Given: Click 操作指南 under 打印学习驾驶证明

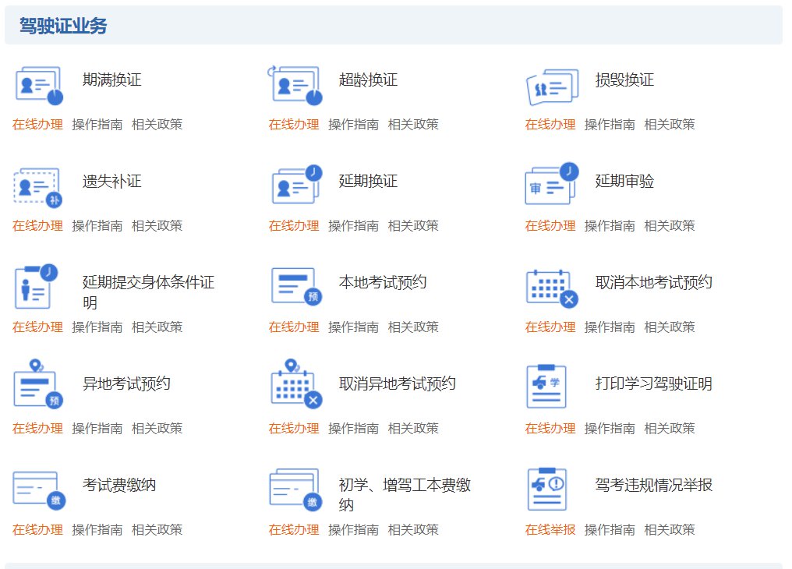Looking at the screenshot, I should coord(610,429).
